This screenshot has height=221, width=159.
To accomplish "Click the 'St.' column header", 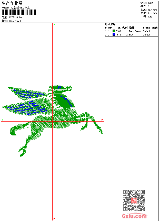I will [119, 28].
